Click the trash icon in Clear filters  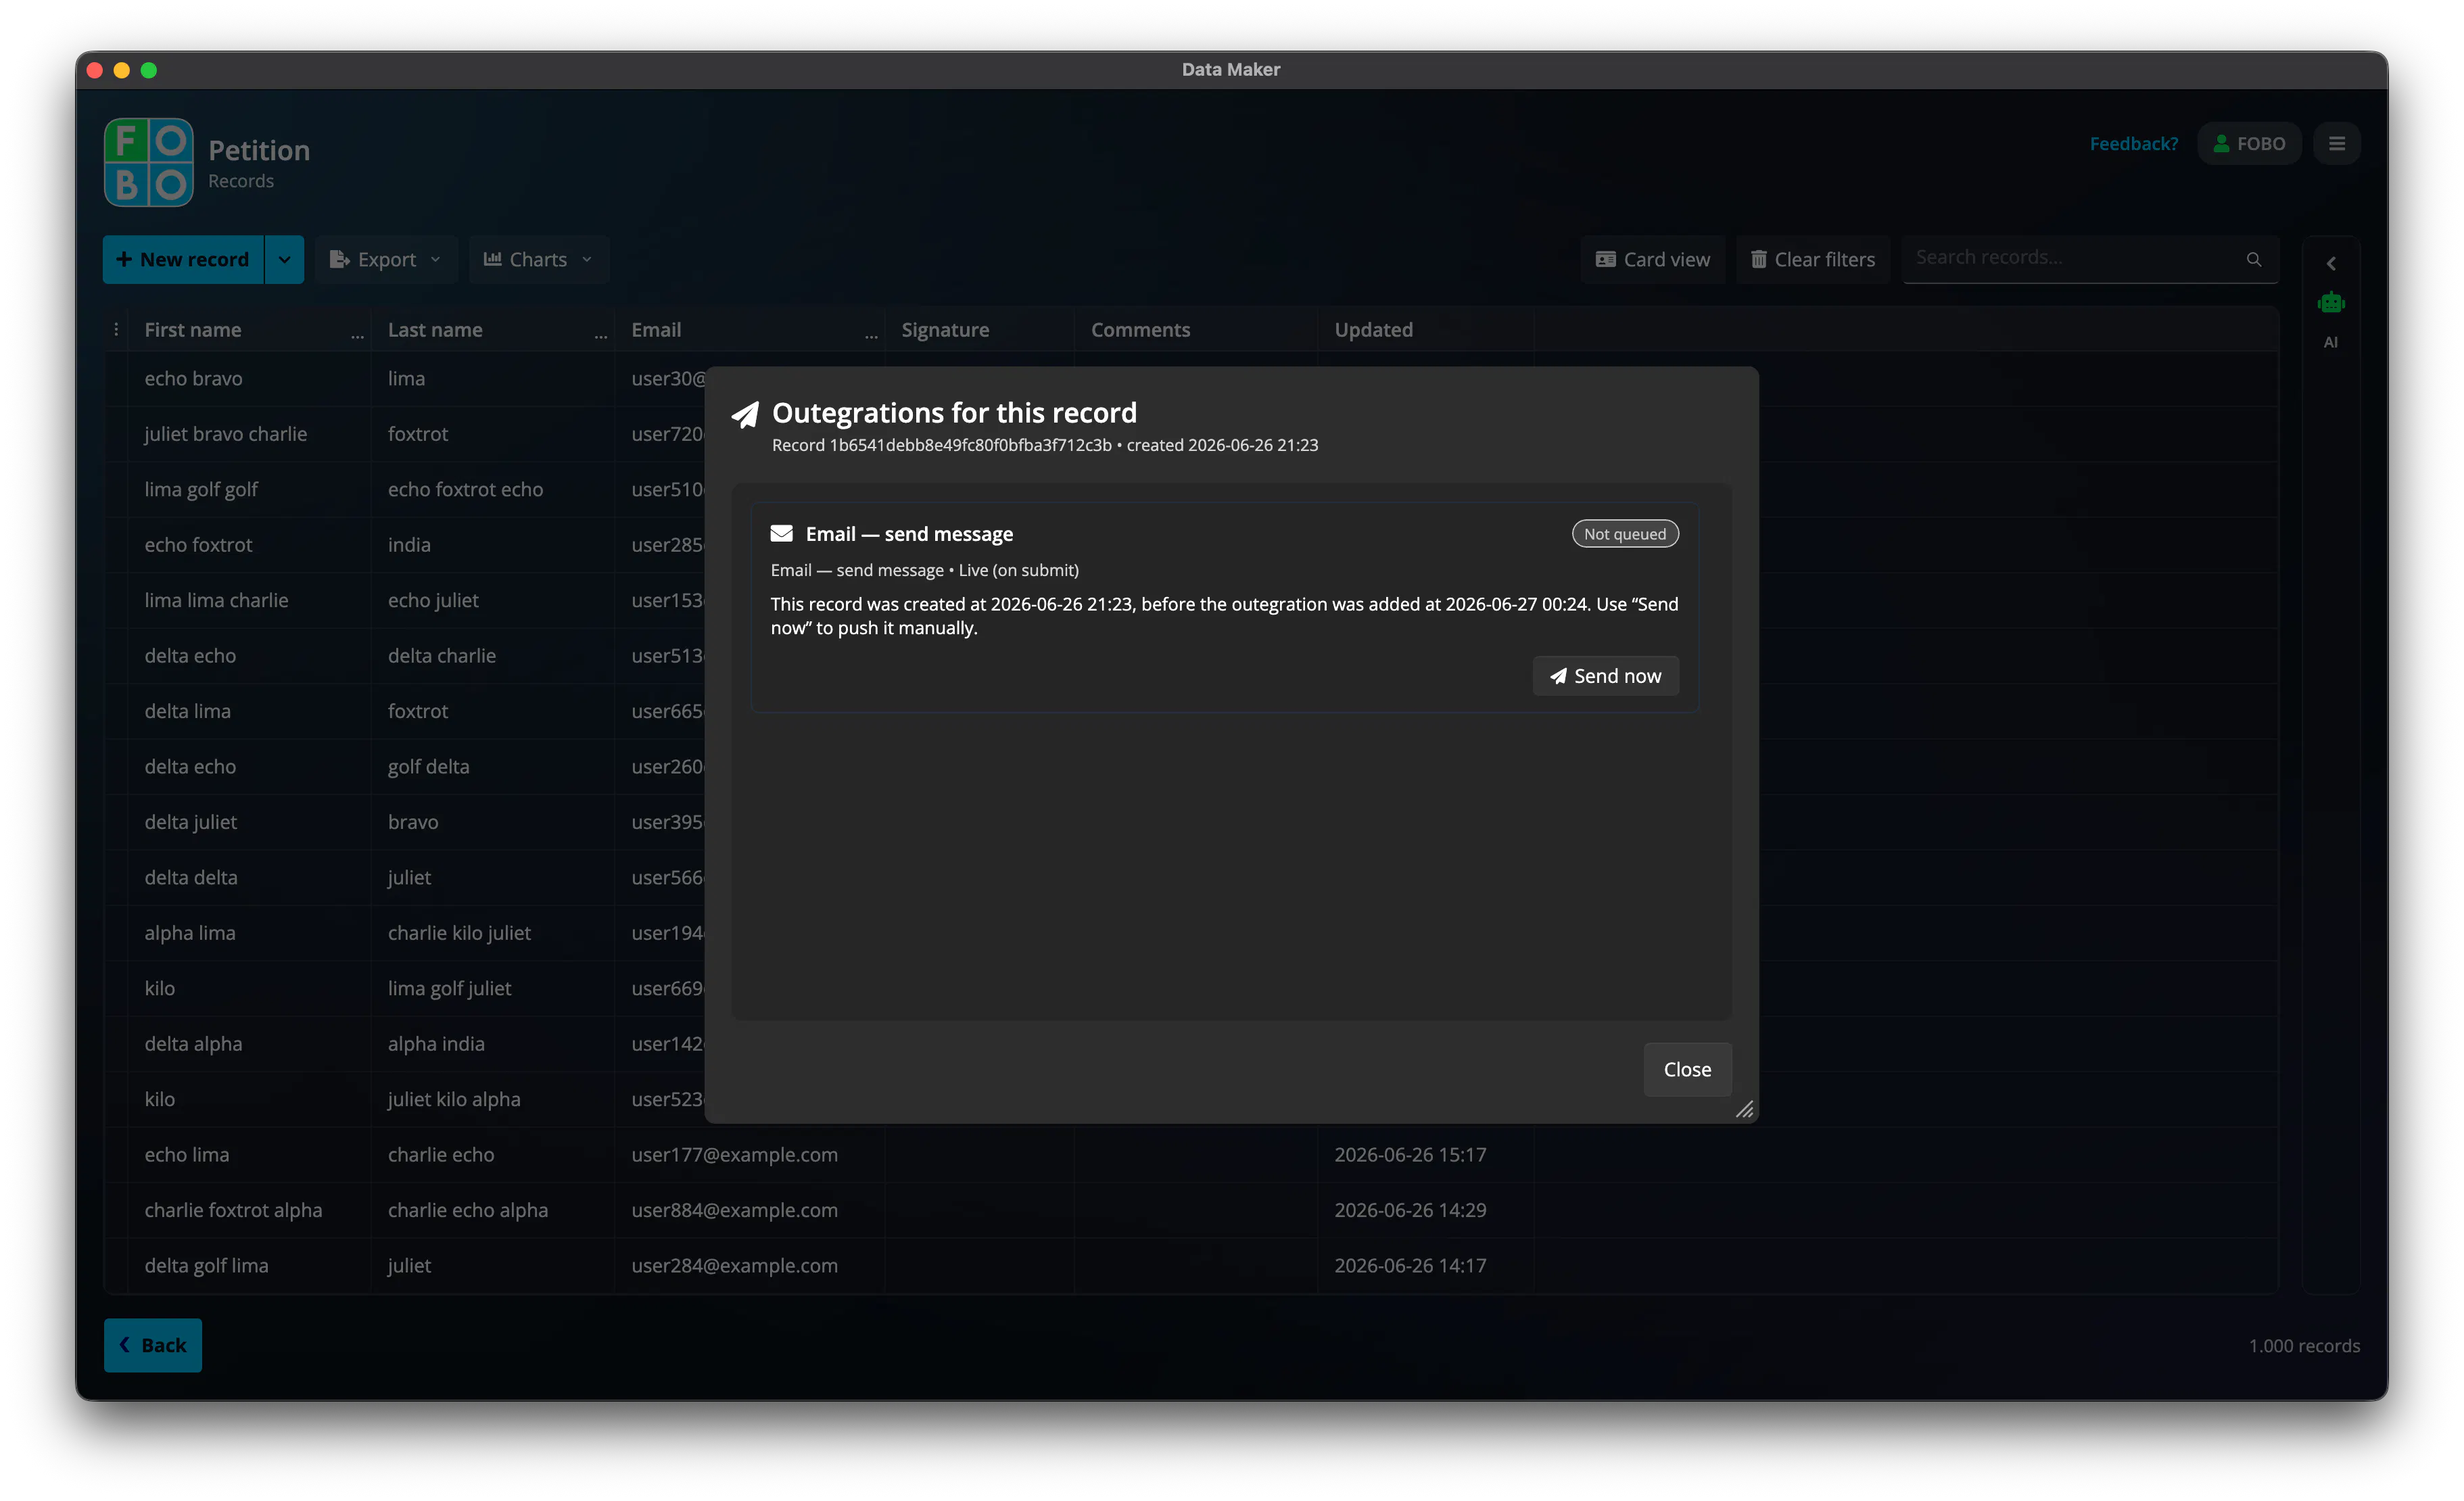point(1758,260)
